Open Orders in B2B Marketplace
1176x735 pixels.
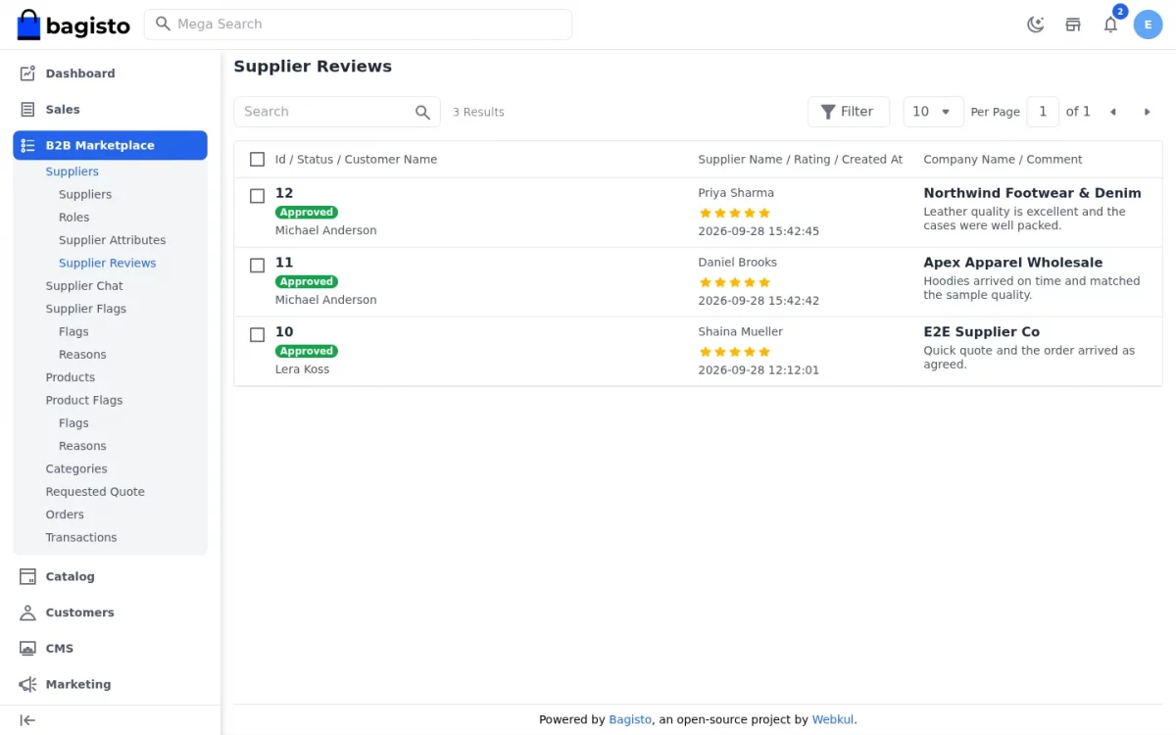point(65,514)
